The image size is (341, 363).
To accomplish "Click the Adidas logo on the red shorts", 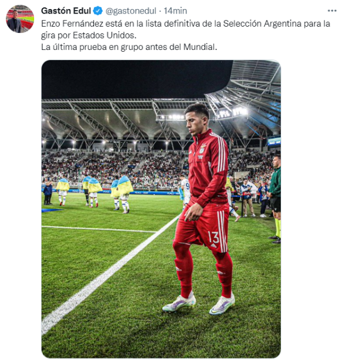I will click(x=214, y=246).
